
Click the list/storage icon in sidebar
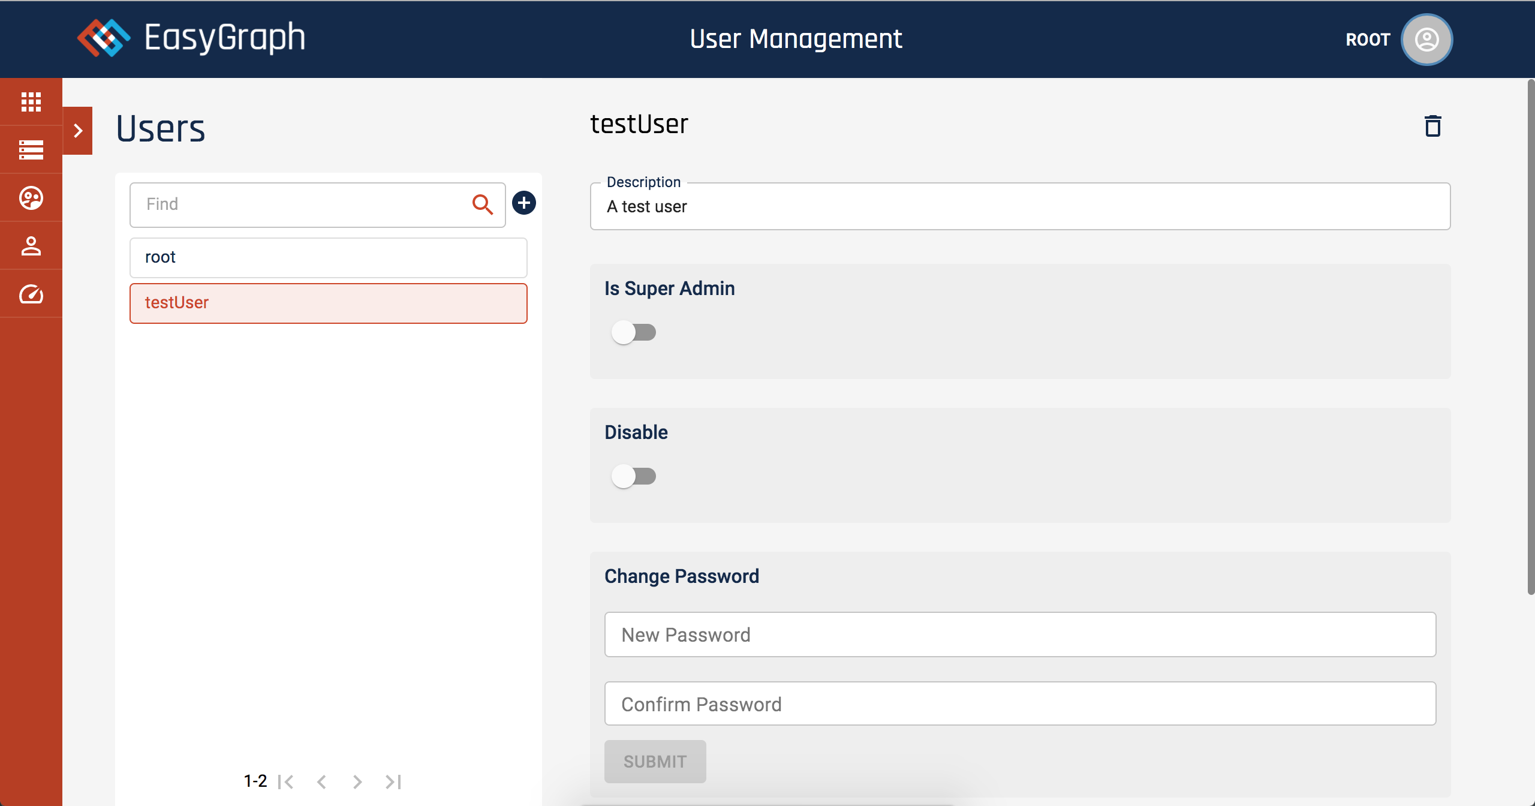click(31, 150)
